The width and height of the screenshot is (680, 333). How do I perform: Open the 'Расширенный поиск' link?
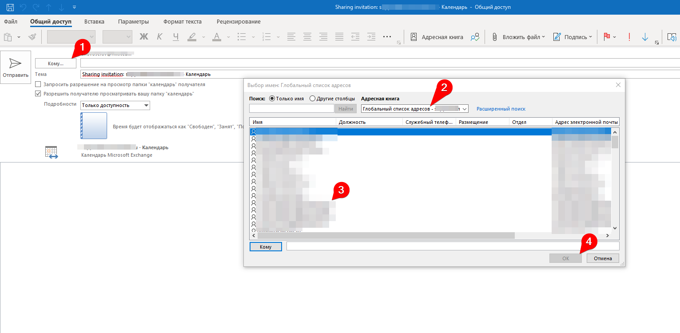pos(501,109)
